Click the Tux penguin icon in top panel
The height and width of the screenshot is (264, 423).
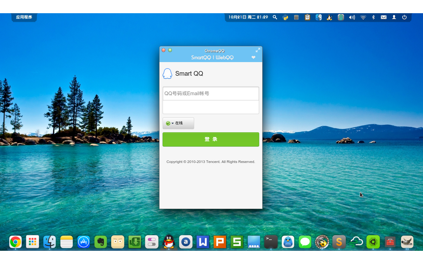329,17
